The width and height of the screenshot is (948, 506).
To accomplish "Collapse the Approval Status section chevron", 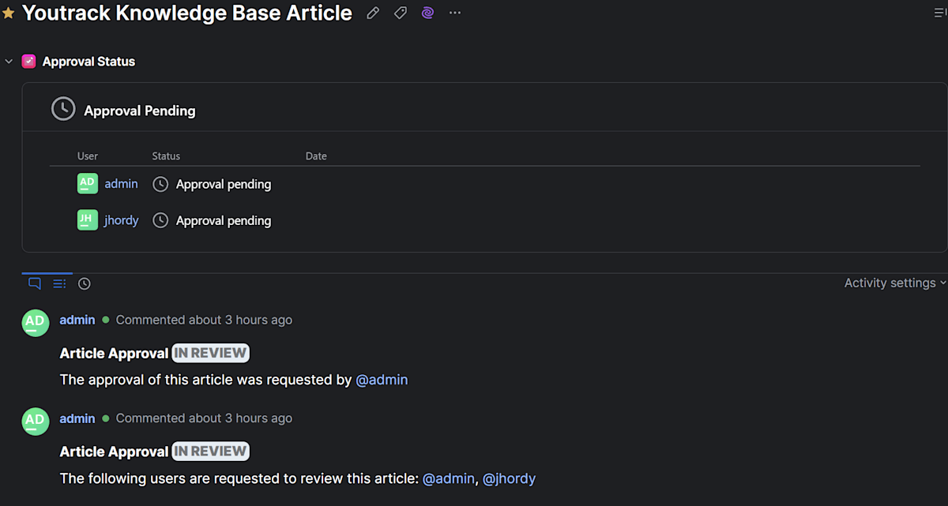I will pyautogui.click(x=9, y=61).
